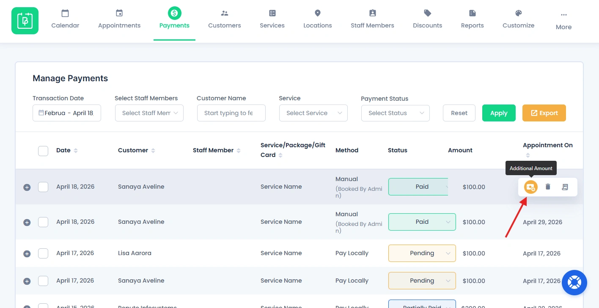Switch to Services tab
599x308 pixels.
click(272, 19)
